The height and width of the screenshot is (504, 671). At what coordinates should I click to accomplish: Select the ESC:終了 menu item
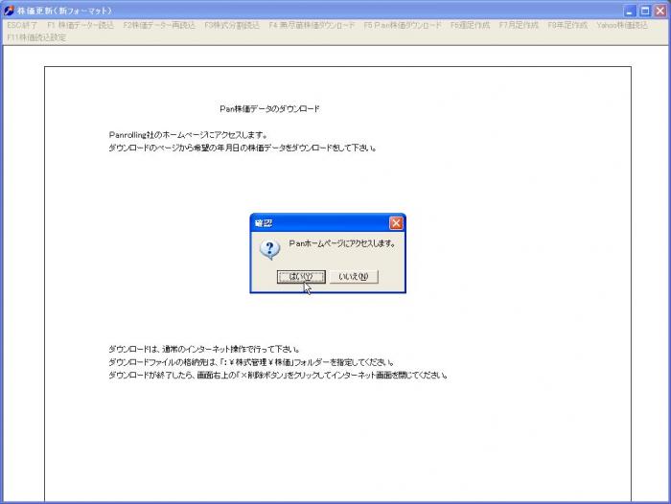(23, 25)
